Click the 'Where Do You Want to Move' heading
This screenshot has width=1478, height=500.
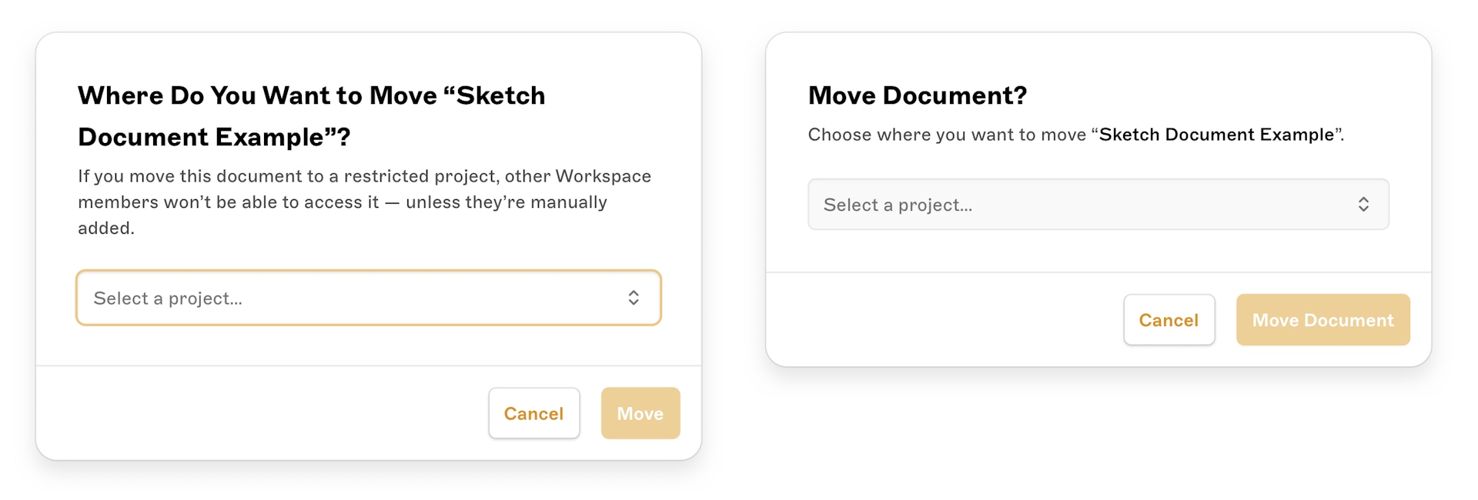[312, 116]
